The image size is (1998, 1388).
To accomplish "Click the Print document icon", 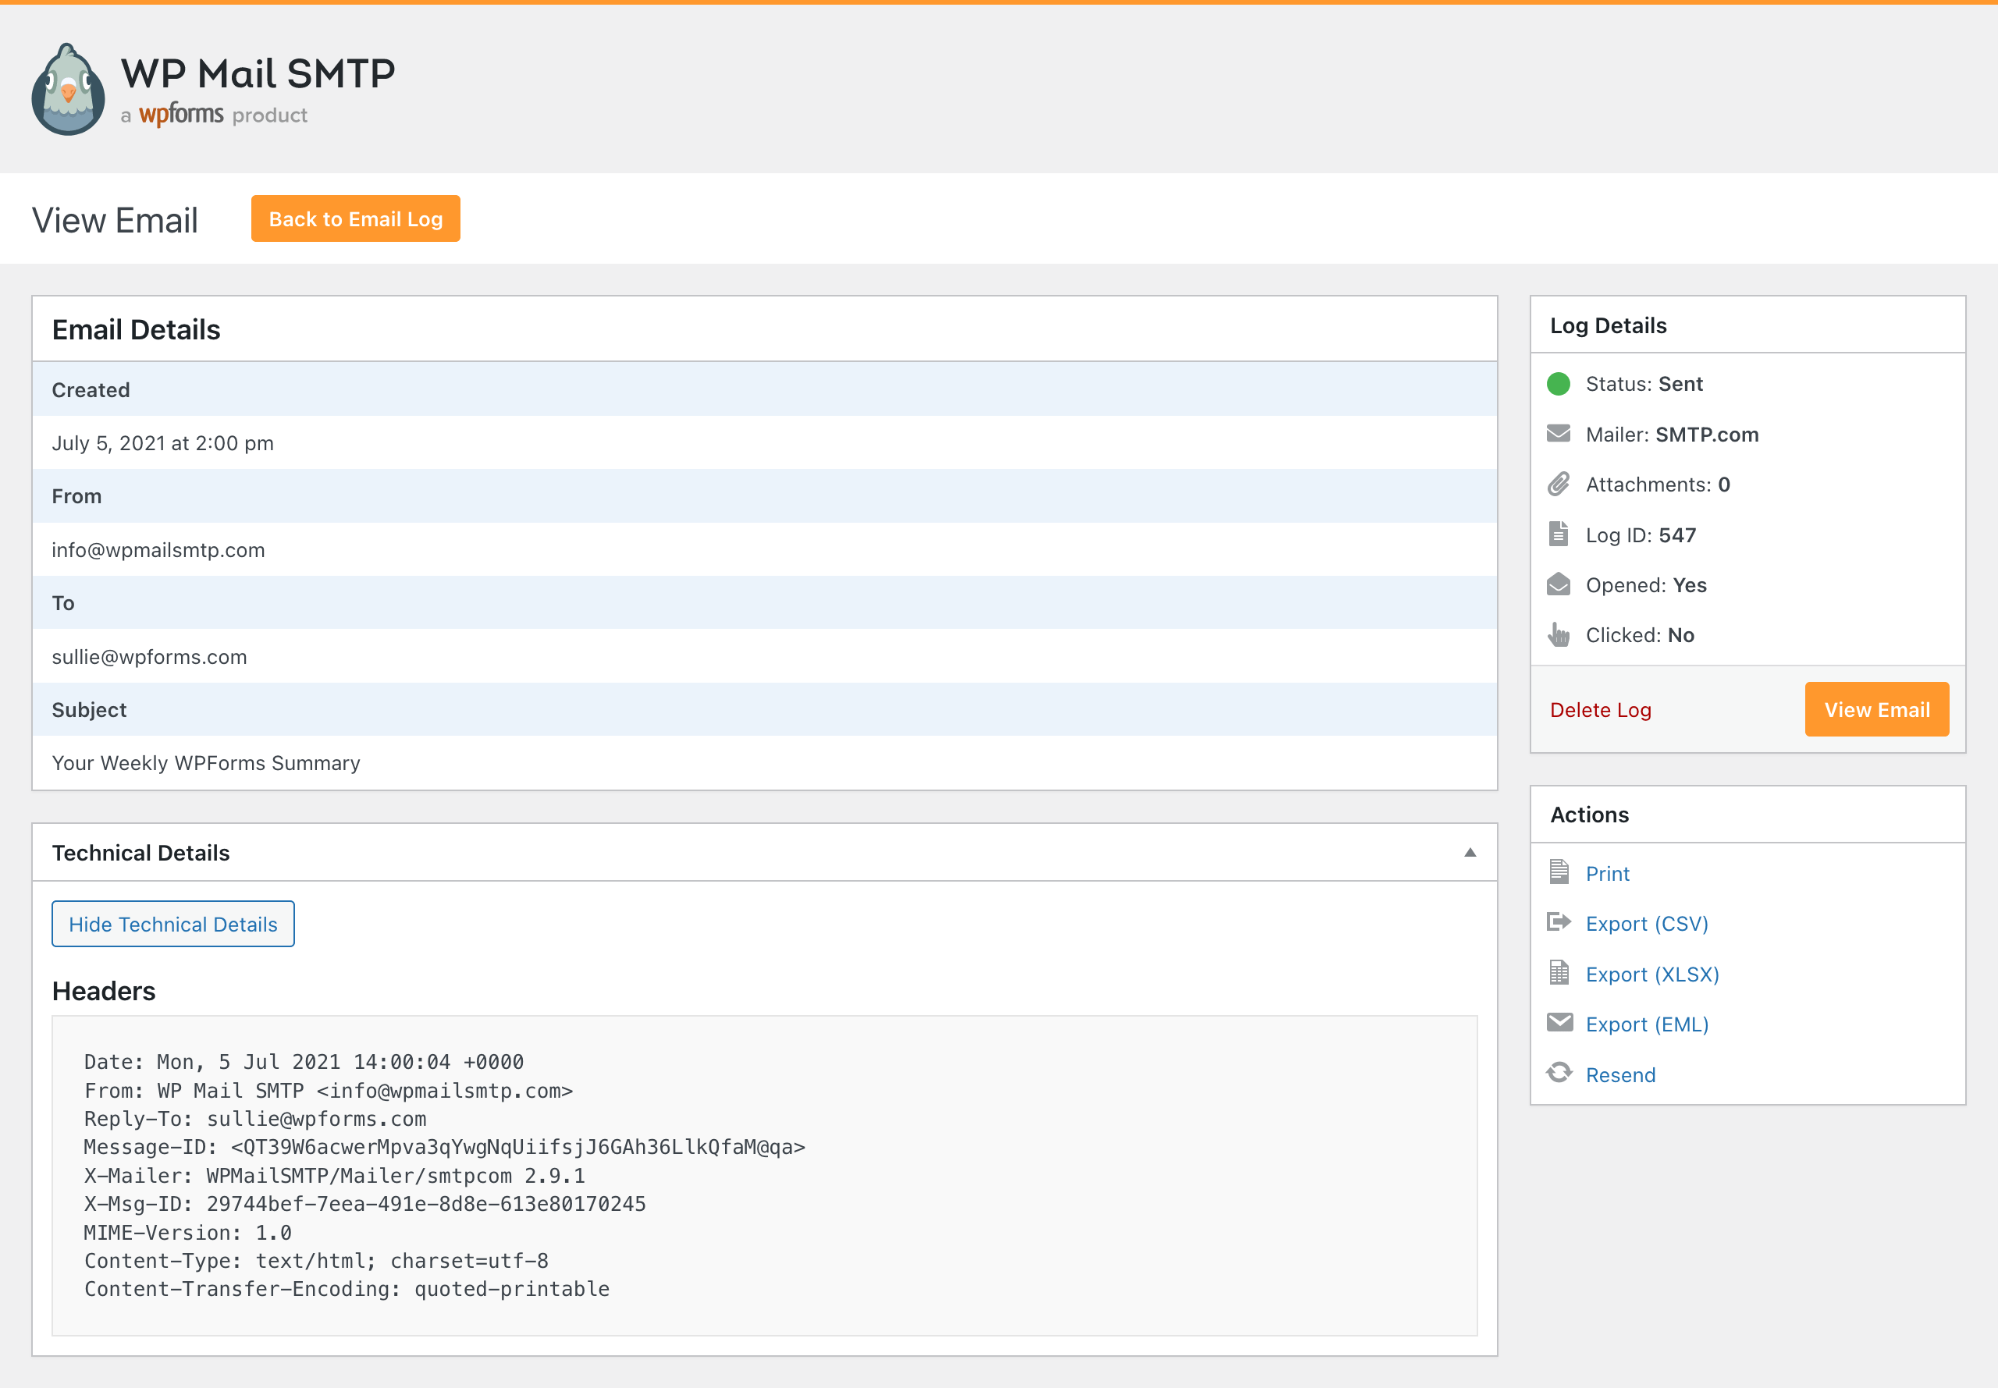I will (x=1559, y=872).
